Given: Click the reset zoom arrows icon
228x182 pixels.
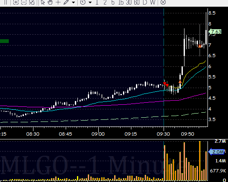Looking at the screenshot, I should click(32, 2).
